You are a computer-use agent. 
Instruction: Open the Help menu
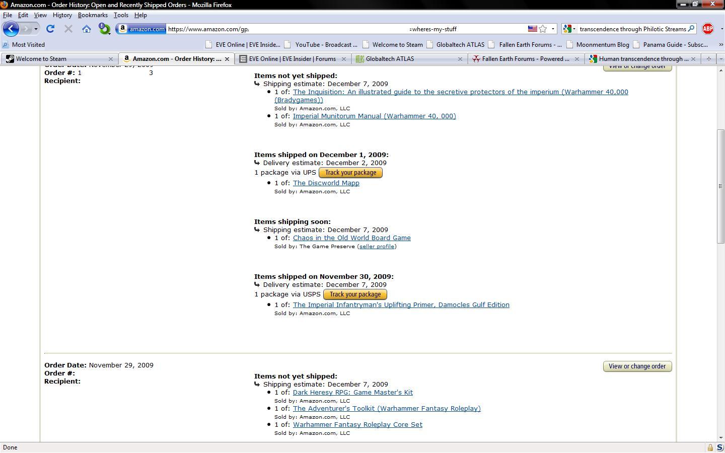point(140,15)
